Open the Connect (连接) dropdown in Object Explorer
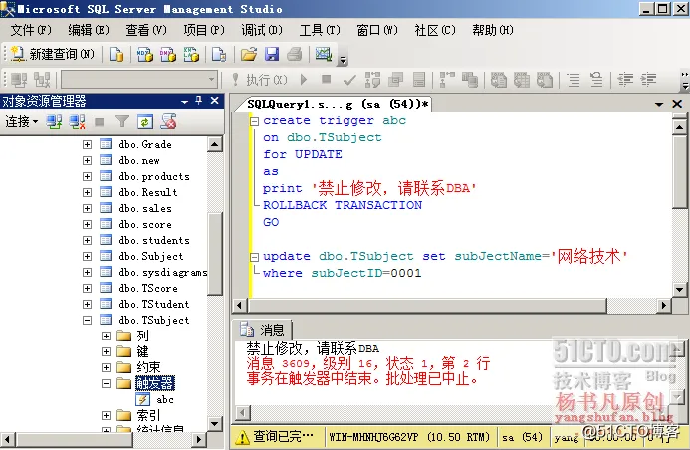The height and width of the screenshot is (450, 690). 22,121
